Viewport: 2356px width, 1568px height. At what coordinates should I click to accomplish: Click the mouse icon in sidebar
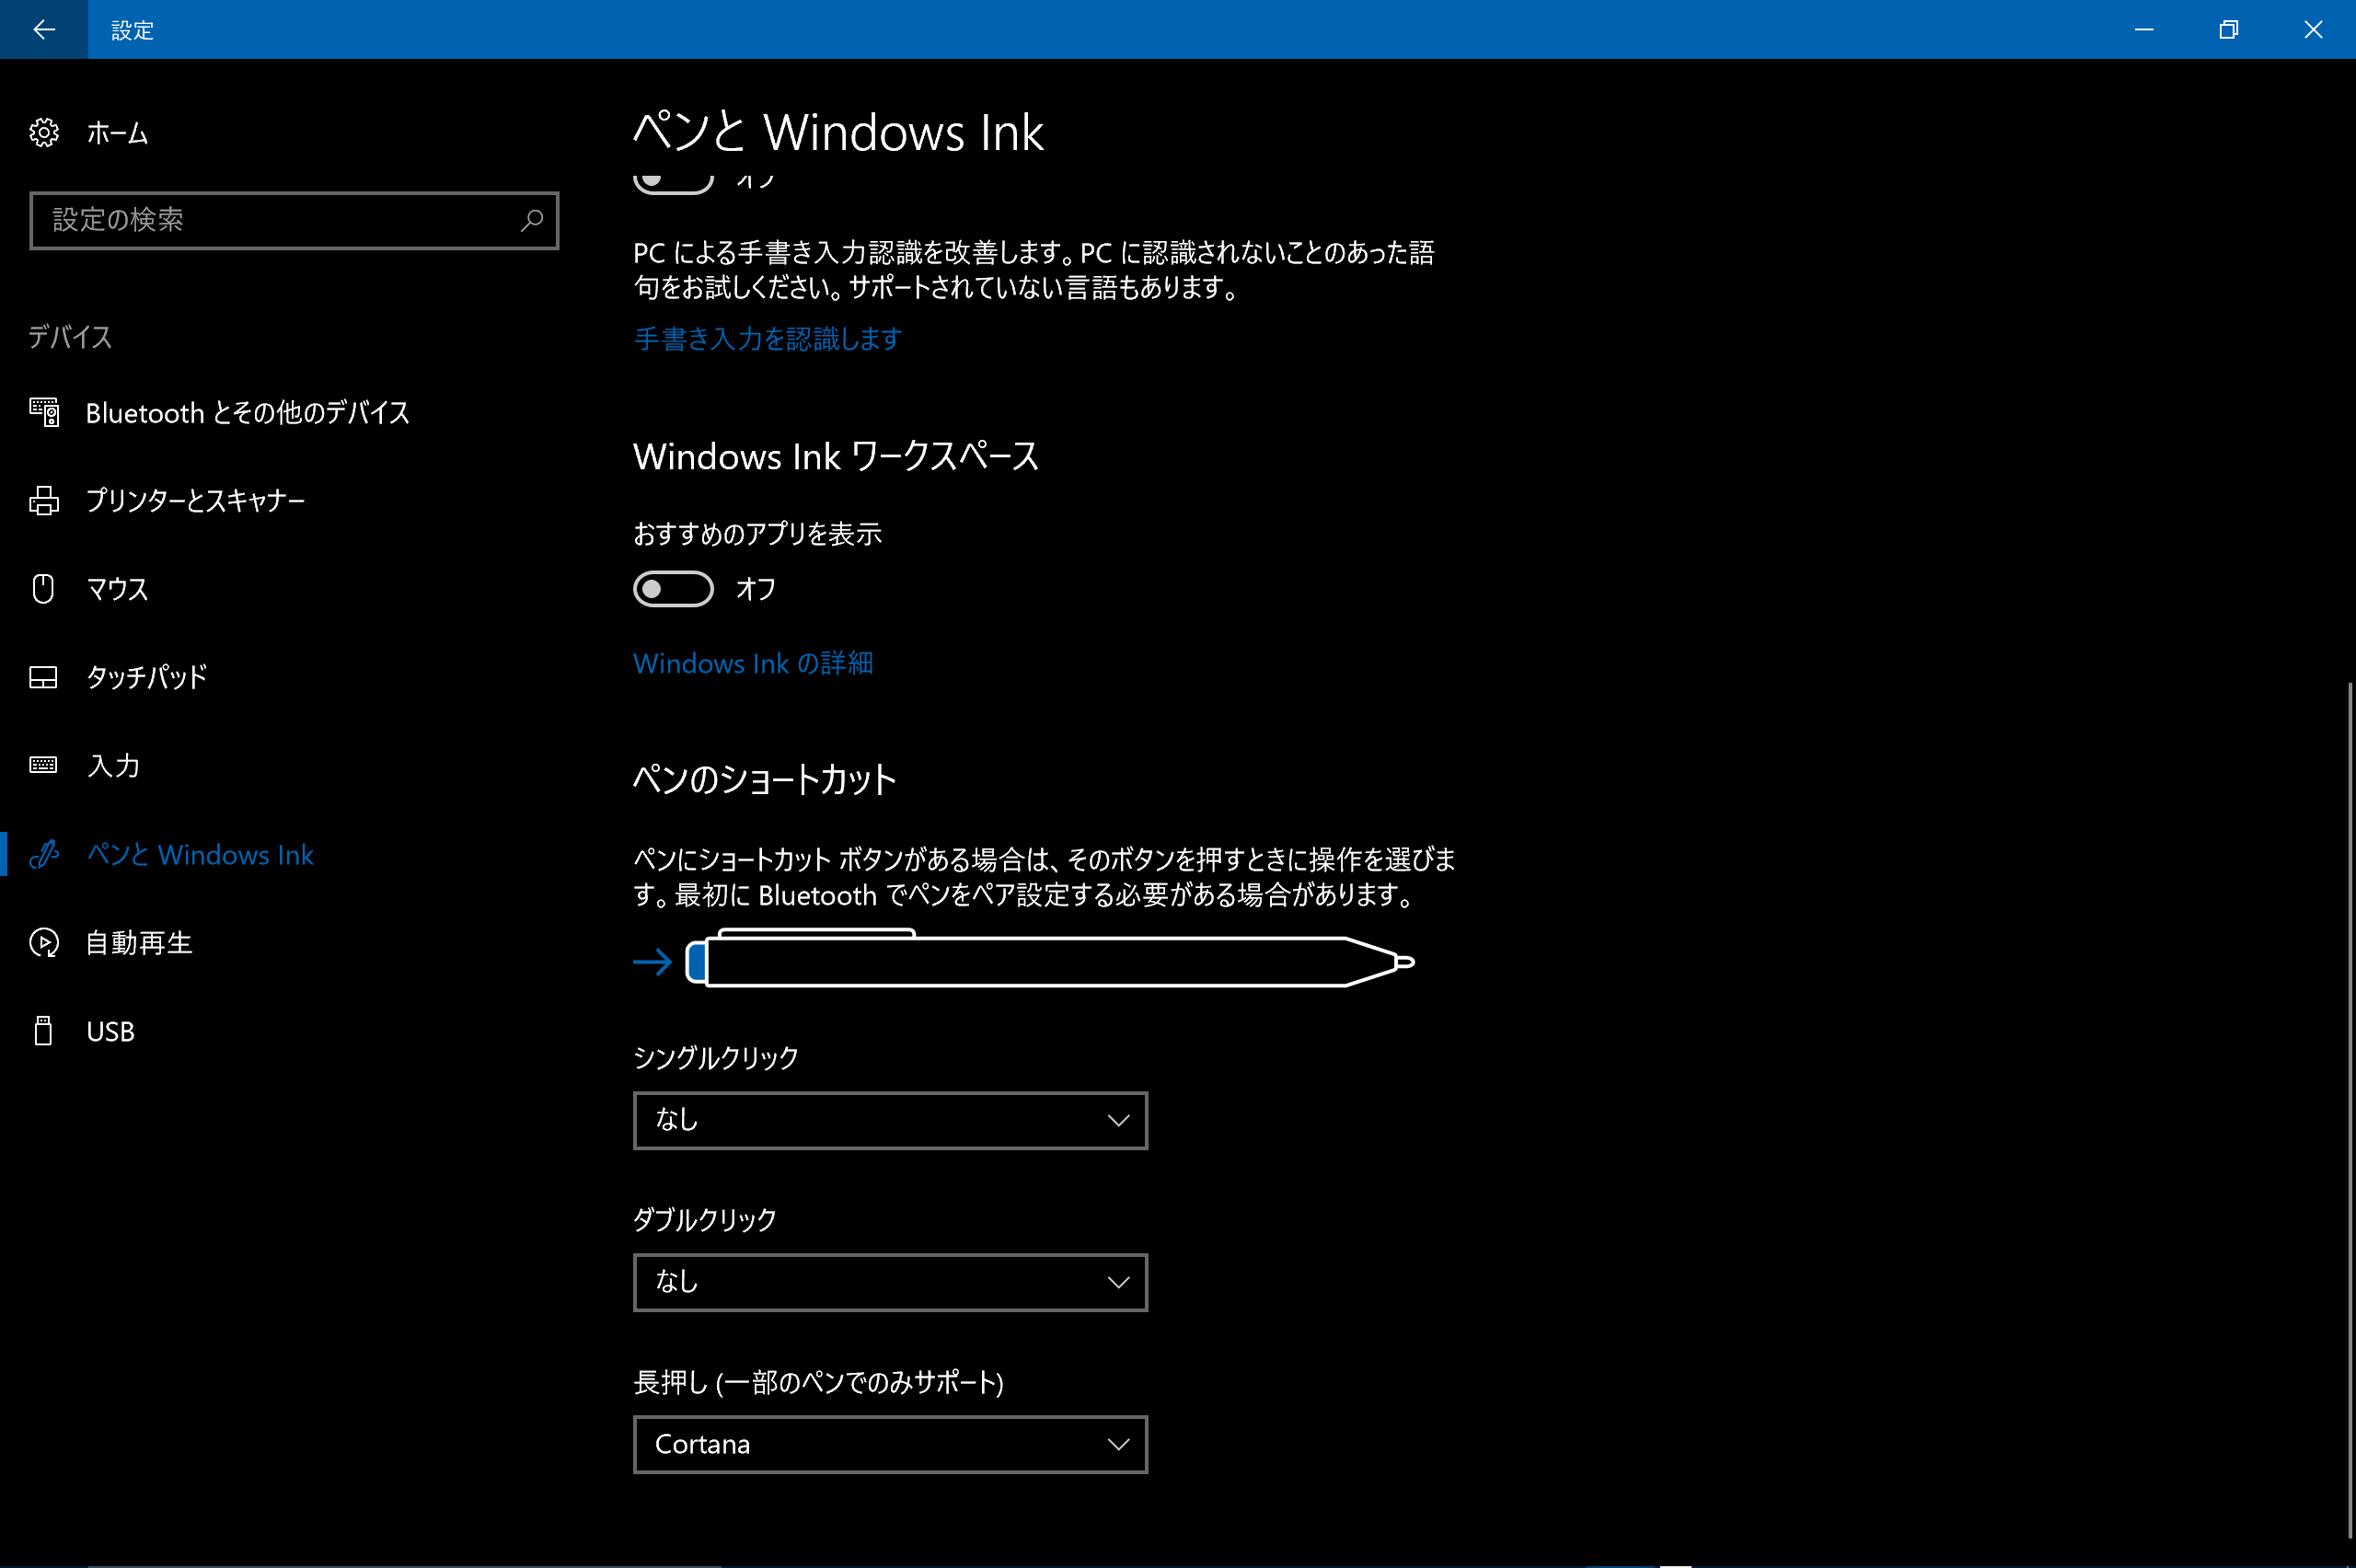point(44,588)
